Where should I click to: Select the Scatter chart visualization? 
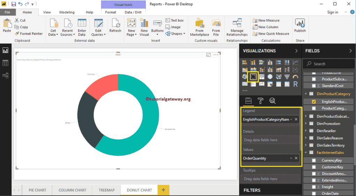point(295,69)
